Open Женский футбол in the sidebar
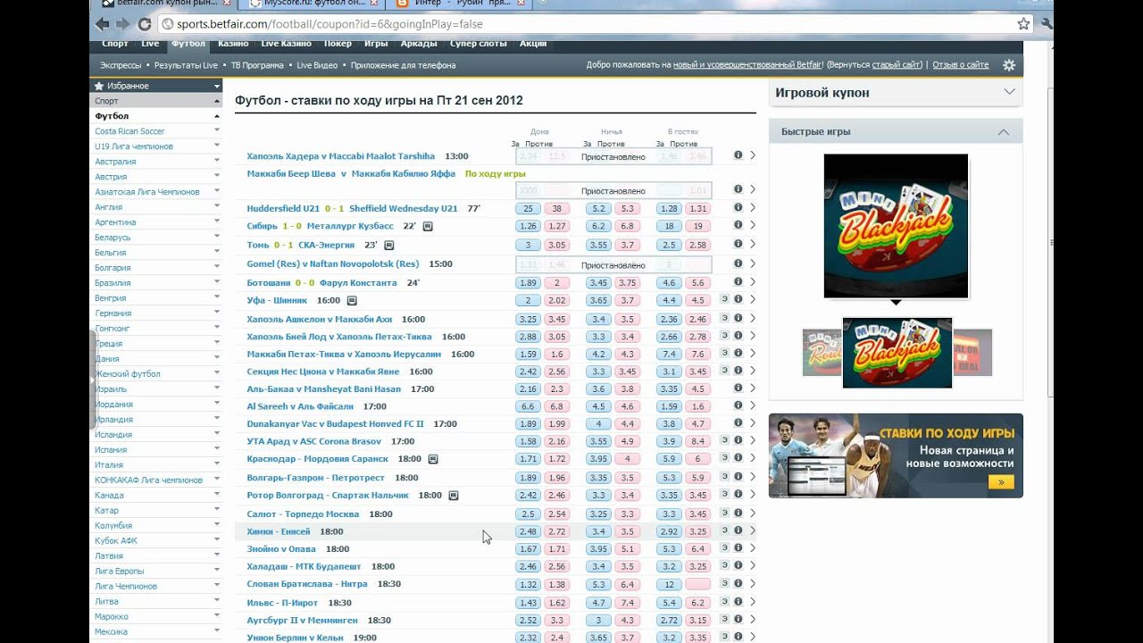 pos(128,373)
